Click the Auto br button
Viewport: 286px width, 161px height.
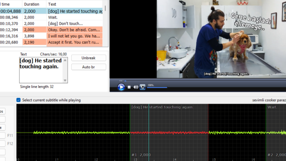pyautogui.click(x=89, y=67)
